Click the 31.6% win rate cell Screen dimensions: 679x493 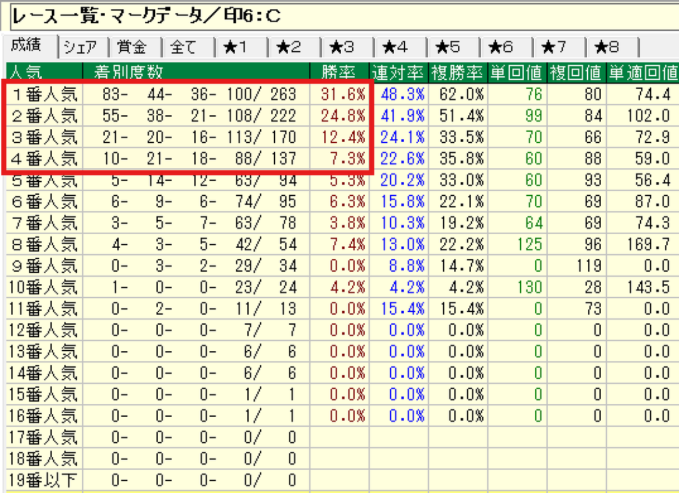[x=339, y=94]
